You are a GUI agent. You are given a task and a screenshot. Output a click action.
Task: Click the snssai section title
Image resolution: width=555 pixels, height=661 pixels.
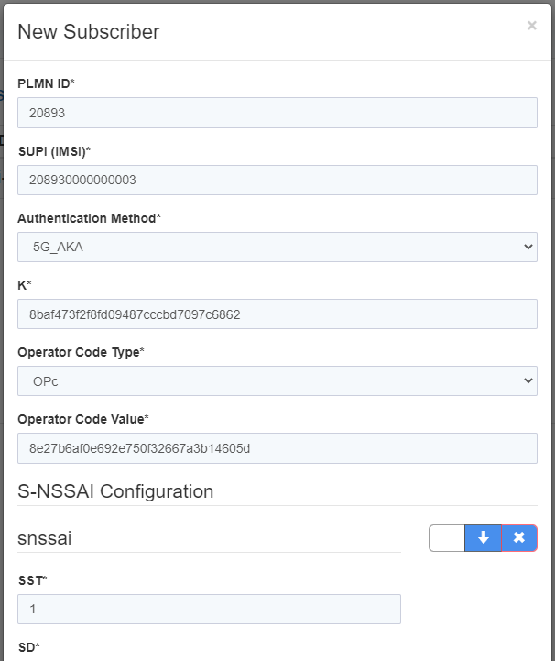[45, 538]
